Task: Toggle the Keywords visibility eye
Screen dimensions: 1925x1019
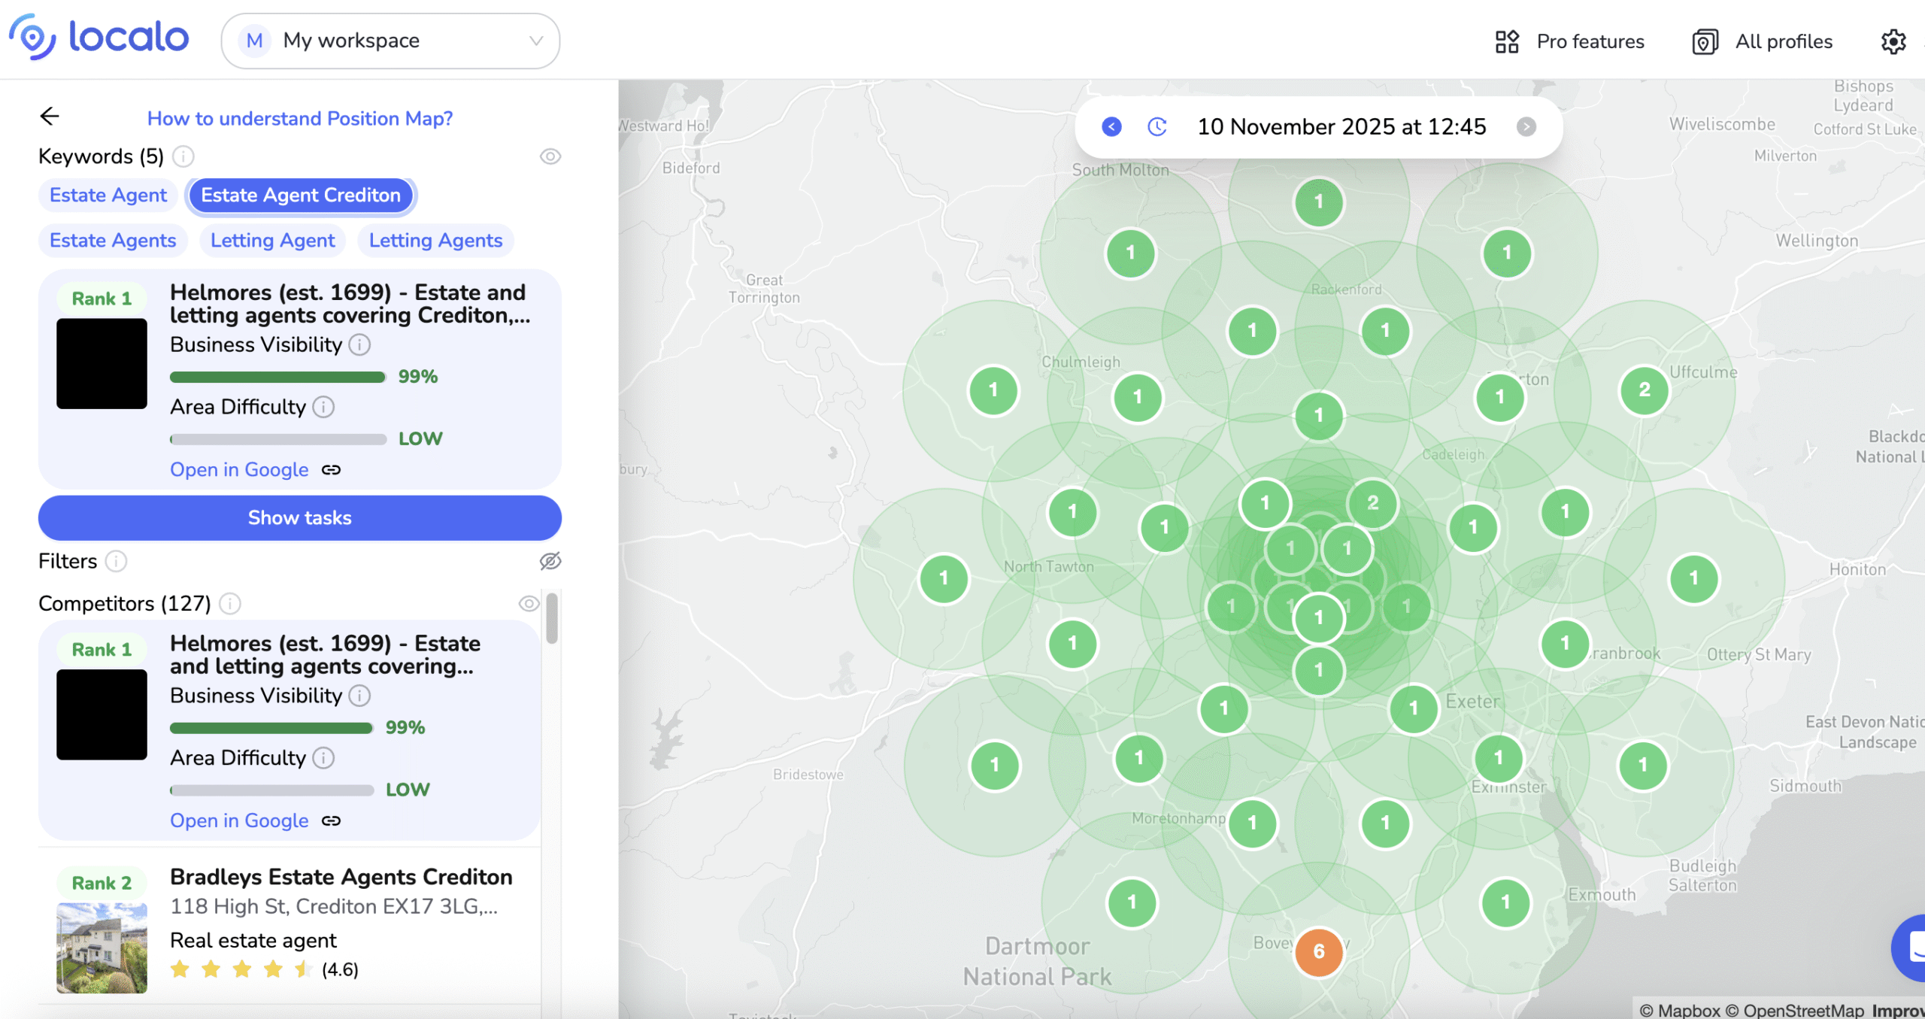Action: [x=550, y=156]
